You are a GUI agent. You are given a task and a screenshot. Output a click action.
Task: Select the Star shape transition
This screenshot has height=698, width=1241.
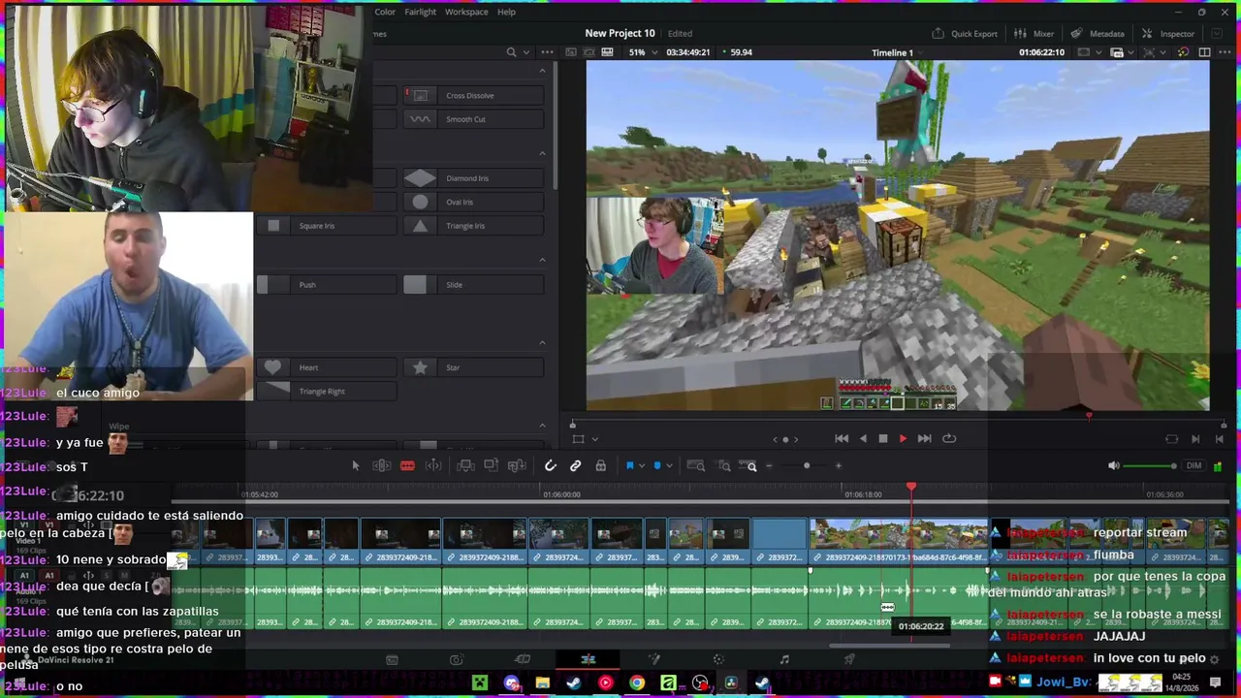[473, 367]
